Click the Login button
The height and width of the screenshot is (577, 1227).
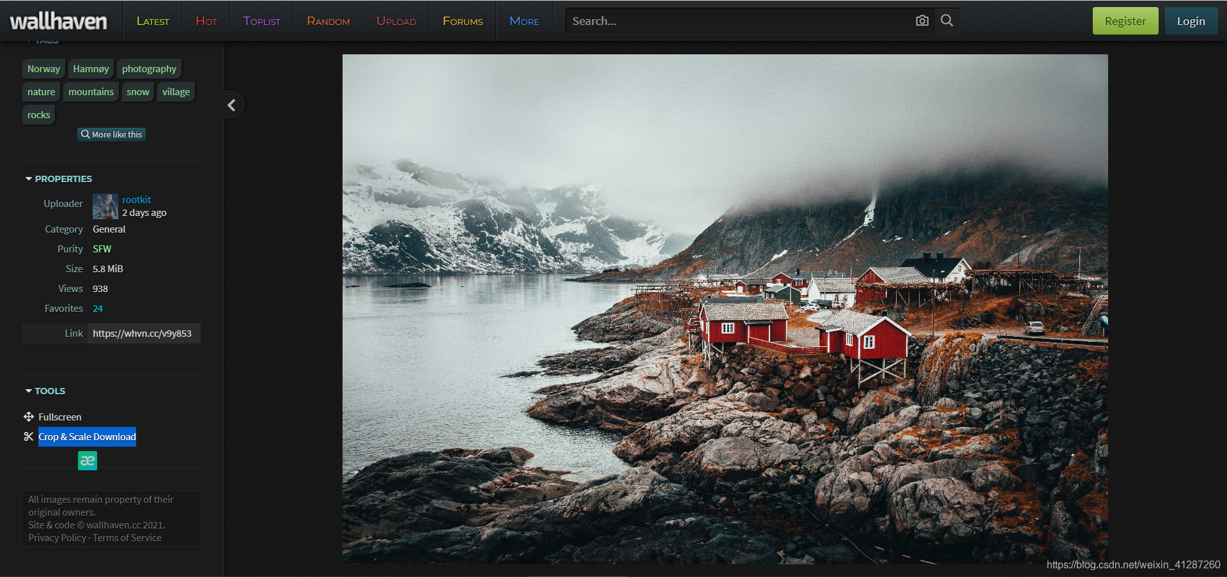[1191, 21]
